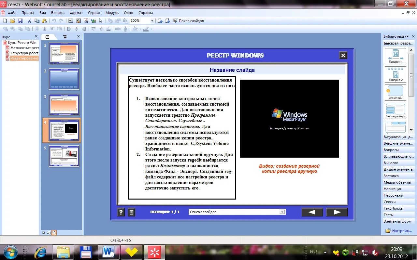Open the zoom level 100% dropdown
This screenshot has height=260, width=417.
point(152,21)
